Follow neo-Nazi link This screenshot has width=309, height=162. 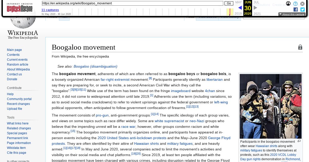point(196,121)
